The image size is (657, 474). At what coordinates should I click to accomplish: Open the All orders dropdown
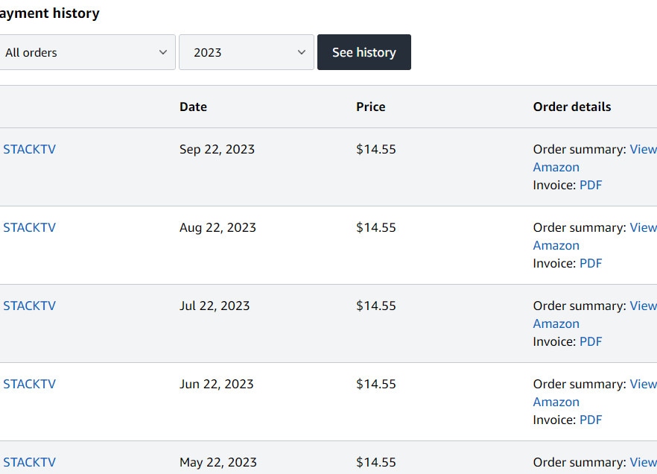click(x=86, y=52)
